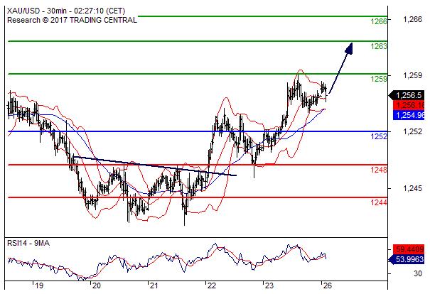Click the green 1259 resistance label
This screenshot has width=430, height=294.
pyautogui.click(x=379, y=79)
